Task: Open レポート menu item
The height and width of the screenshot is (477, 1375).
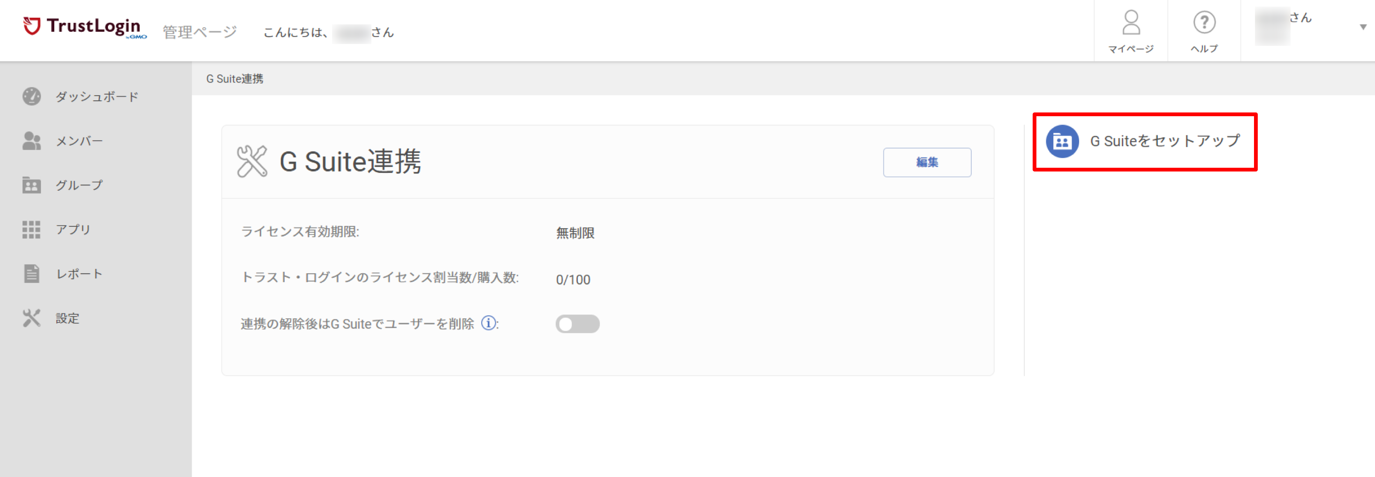Action: (79, 274)
